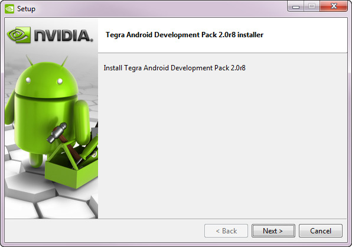This screenshot has width=352, height=247.
Task: Click the text "Install Tegra Android Development Pack 2.0r8"
Action: (x=174, y=68)
